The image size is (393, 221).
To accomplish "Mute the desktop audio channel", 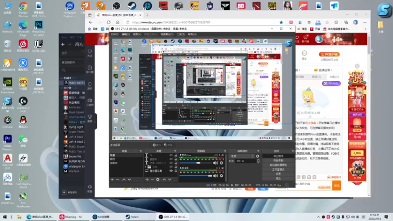I will pyautogui.click(x=215, y=176).
